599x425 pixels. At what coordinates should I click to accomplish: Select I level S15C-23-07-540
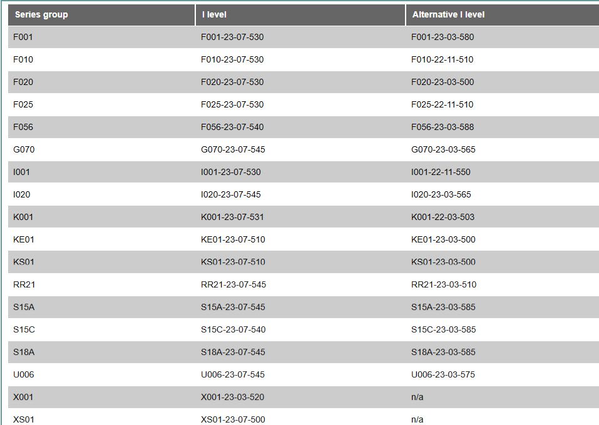233,329
